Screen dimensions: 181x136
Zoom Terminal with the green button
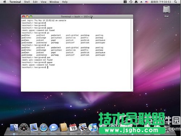point(31,17)
